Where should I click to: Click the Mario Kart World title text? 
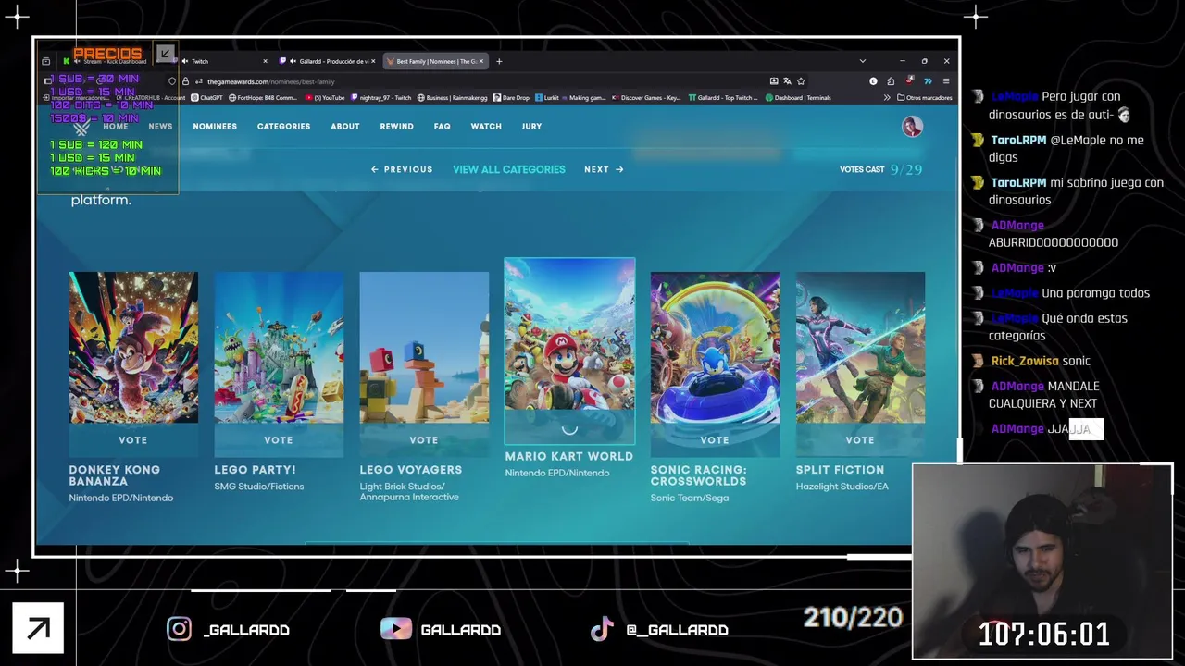coord(569,456)
